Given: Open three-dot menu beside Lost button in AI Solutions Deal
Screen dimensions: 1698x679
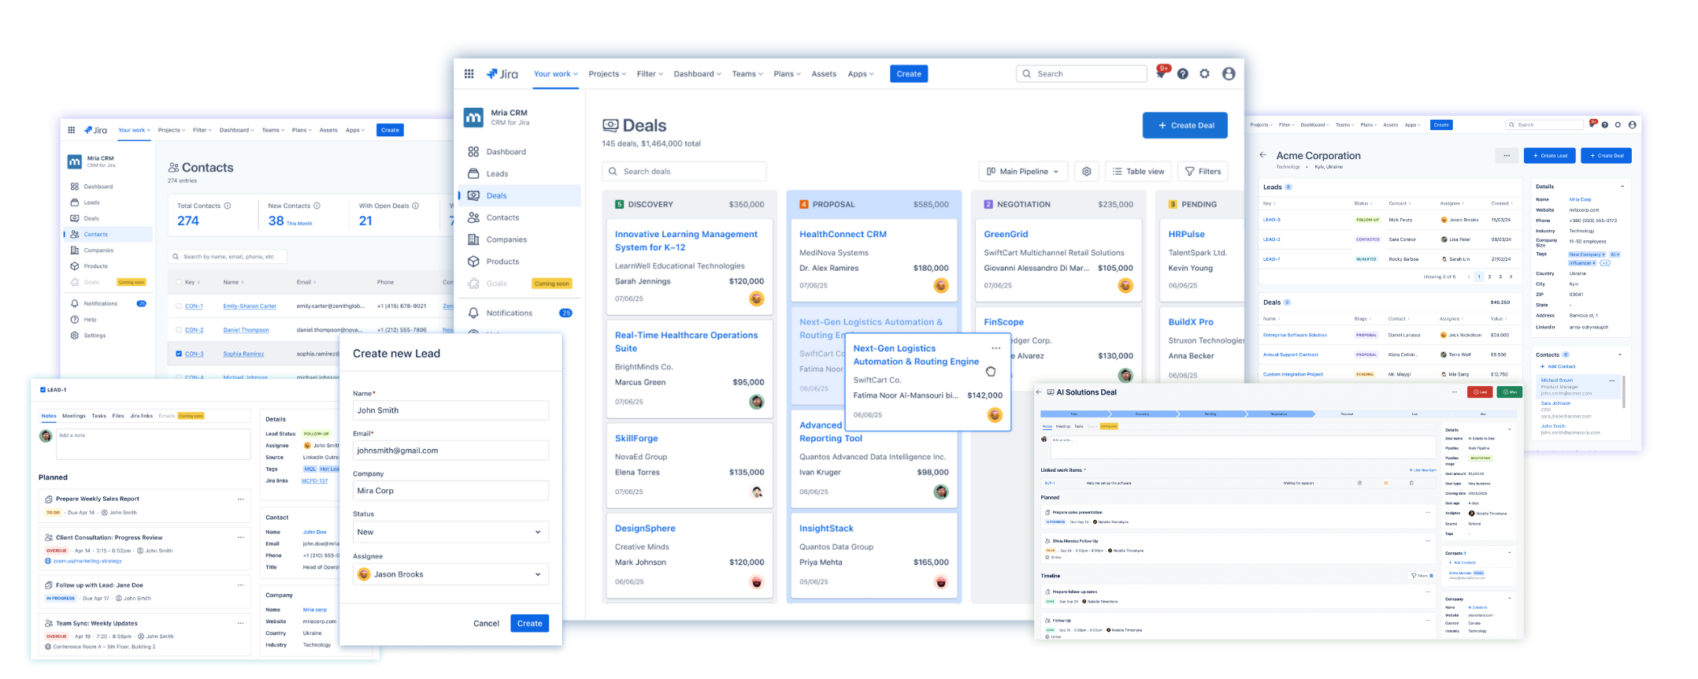Looking at the screenshot, I should [1454, 392].
